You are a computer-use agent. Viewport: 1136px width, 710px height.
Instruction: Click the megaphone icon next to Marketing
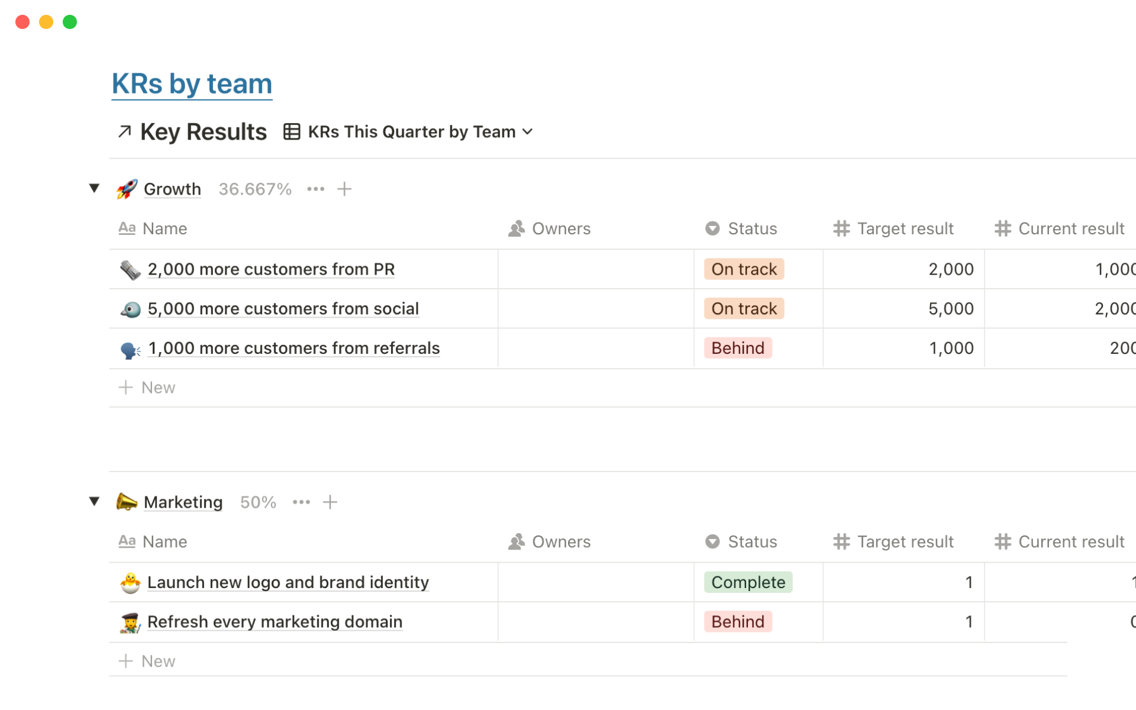tap(127, 502)
